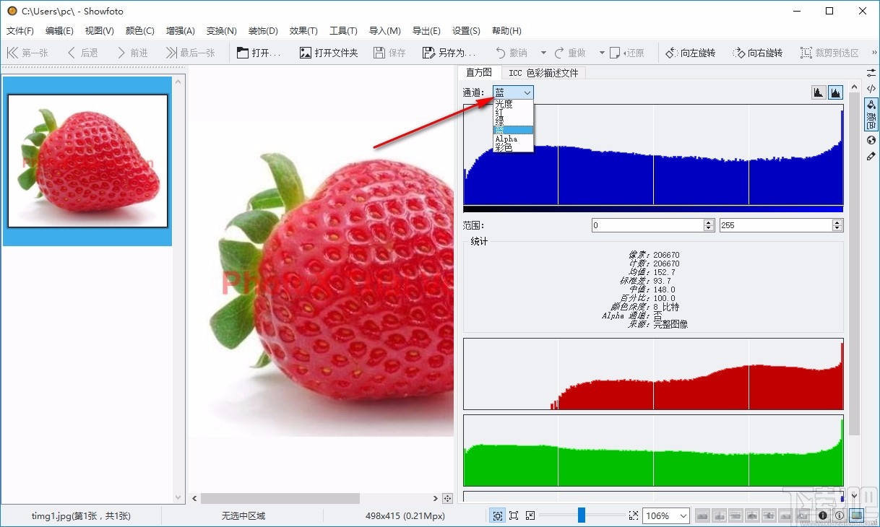Open the 颜色(C) menu
Viewport: 880px width, 527px height.
pyautogui.click(x=140, y=31)
